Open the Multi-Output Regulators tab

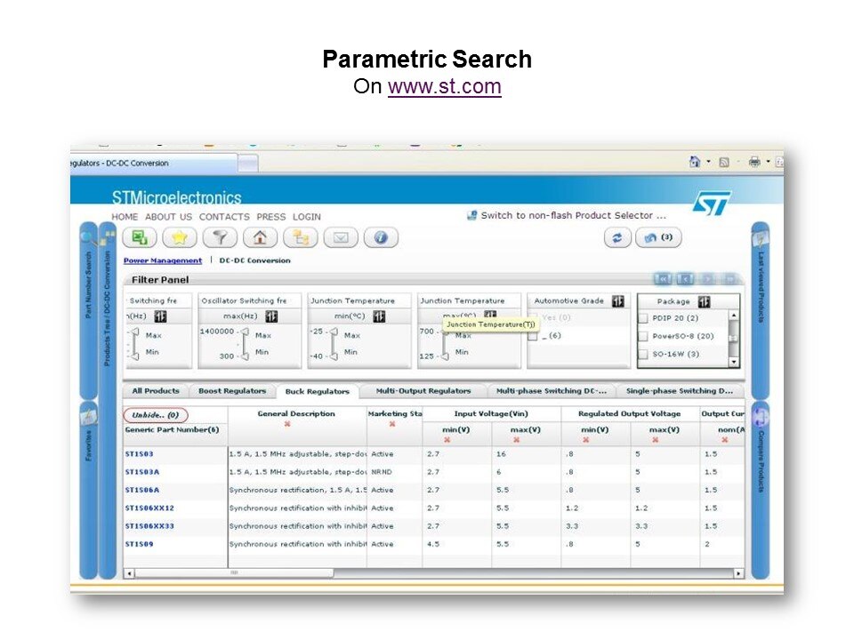click(x=423, y=391)
